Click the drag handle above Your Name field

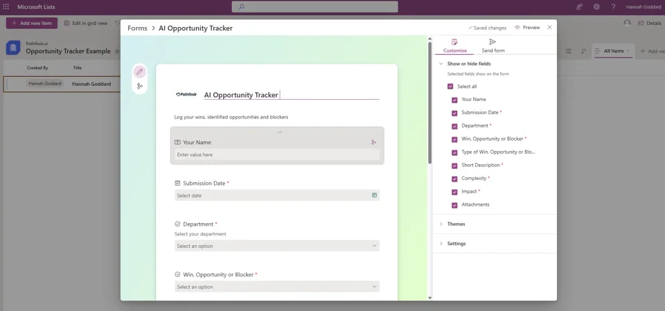279,132
